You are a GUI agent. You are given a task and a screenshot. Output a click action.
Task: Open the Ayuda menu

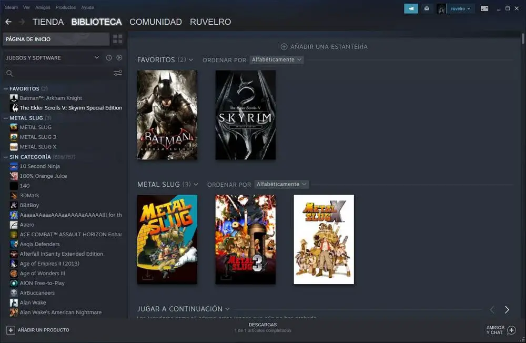[87, 7]
